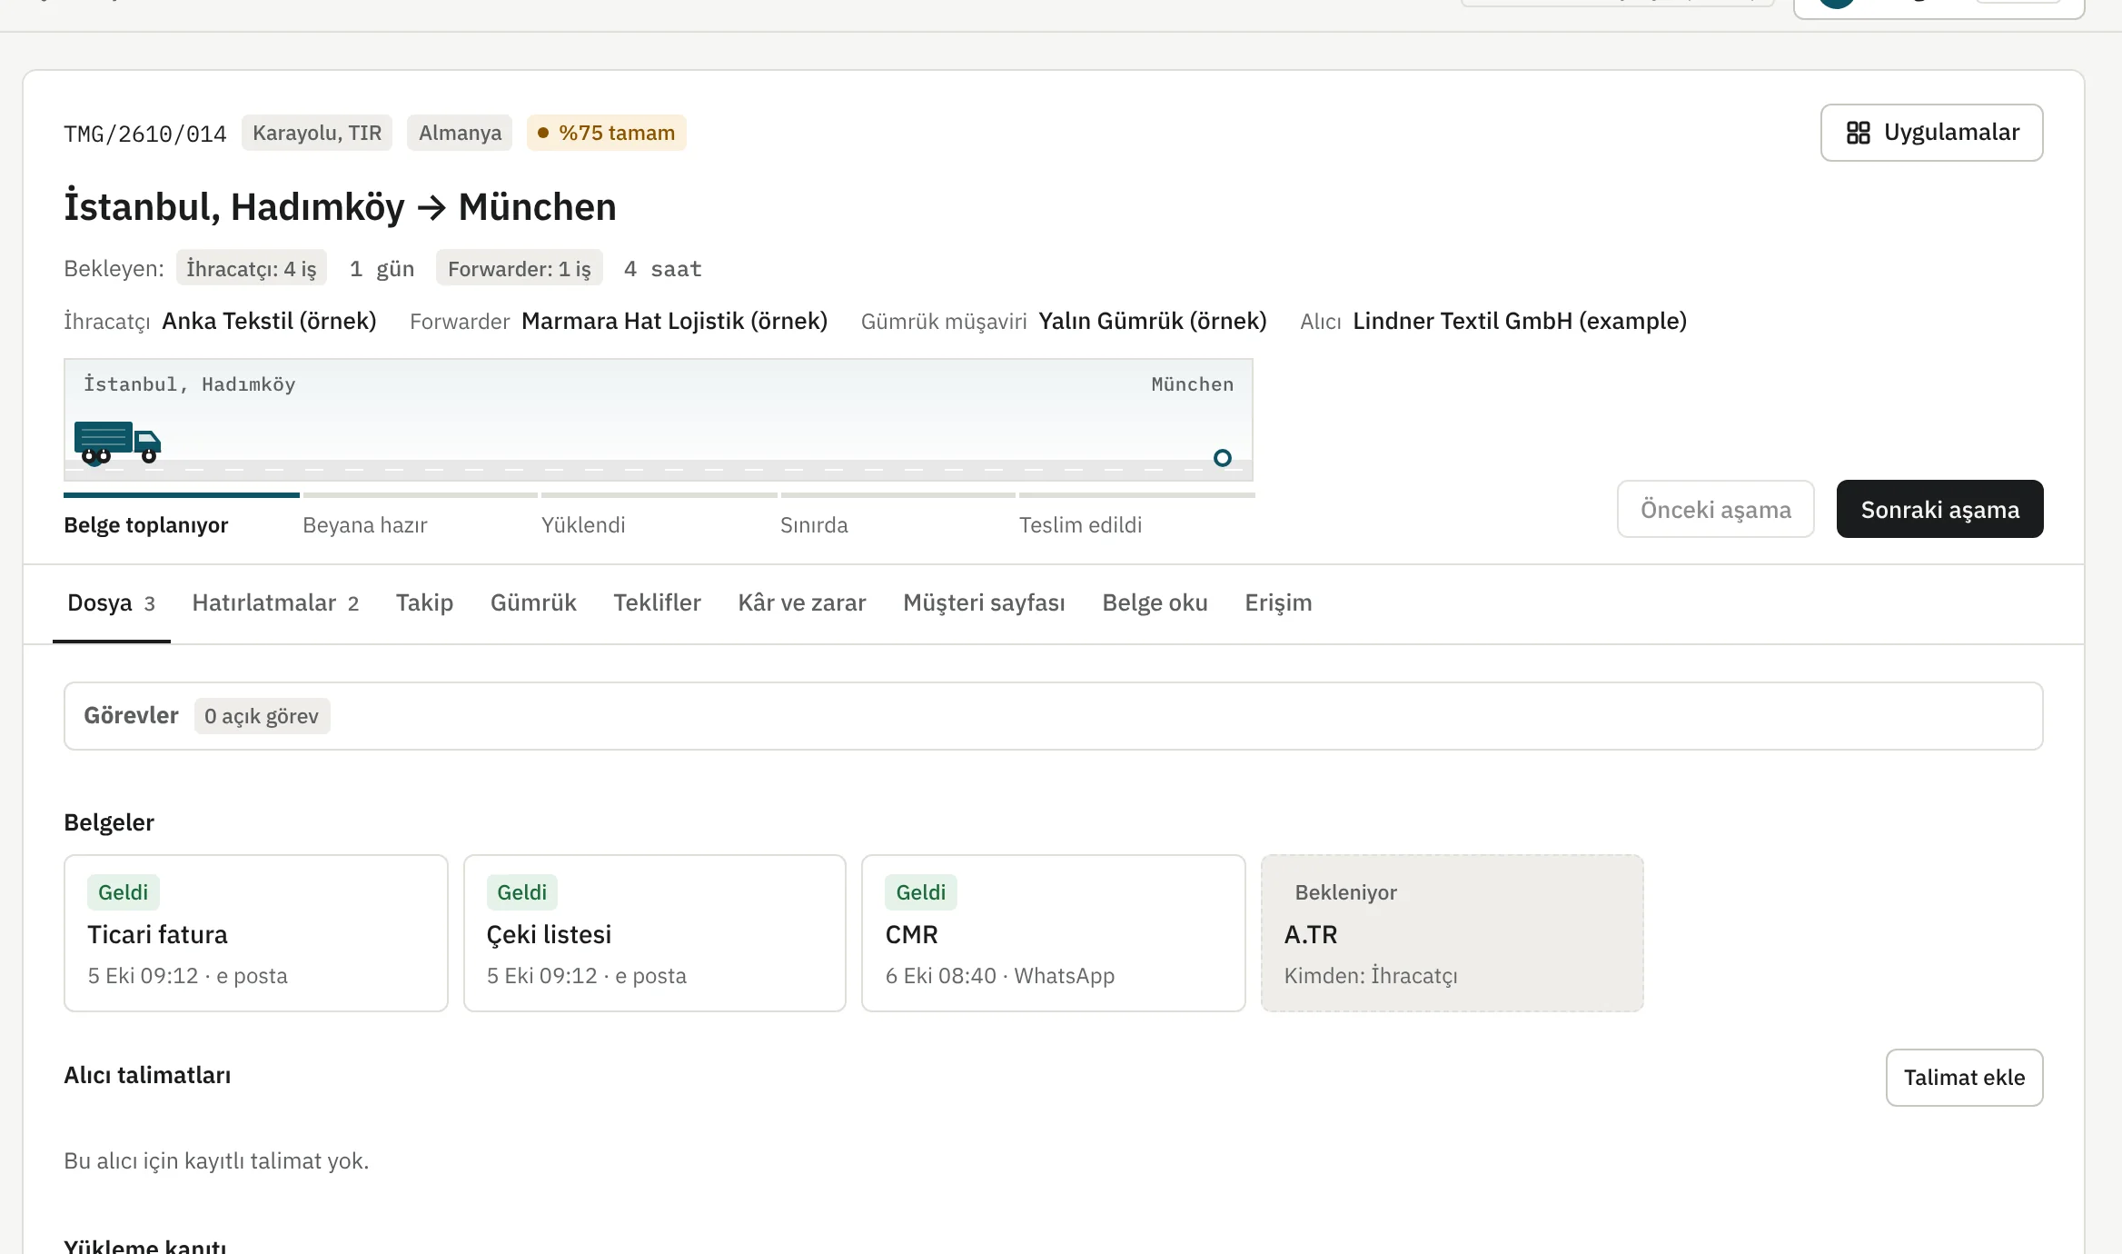This screenshot has height=1254, width=2122.
Task: Open the Müşteri sayfası tab
Action: point(984,603)
